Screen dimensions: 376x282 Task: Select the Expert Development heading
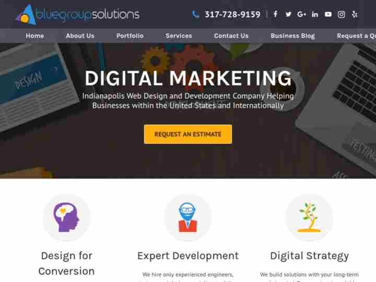pyautogui.click(x=188, y=256)
